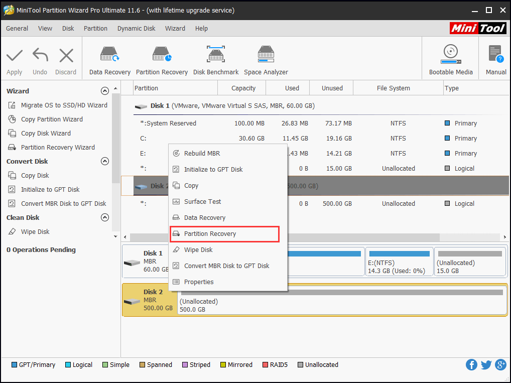Image resolution: width=511 pixels, height=383 pixels.
Task: Launch Copy Partition Wizard in sidebar
Action: (45, 119)
